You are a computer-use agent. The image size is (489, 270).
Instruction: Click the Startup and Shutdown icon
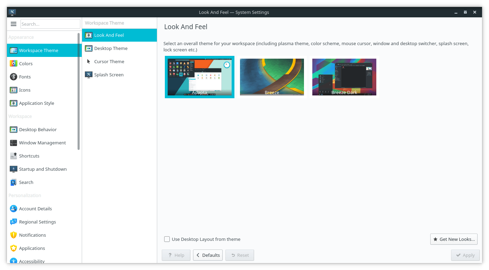click(14, 169)
